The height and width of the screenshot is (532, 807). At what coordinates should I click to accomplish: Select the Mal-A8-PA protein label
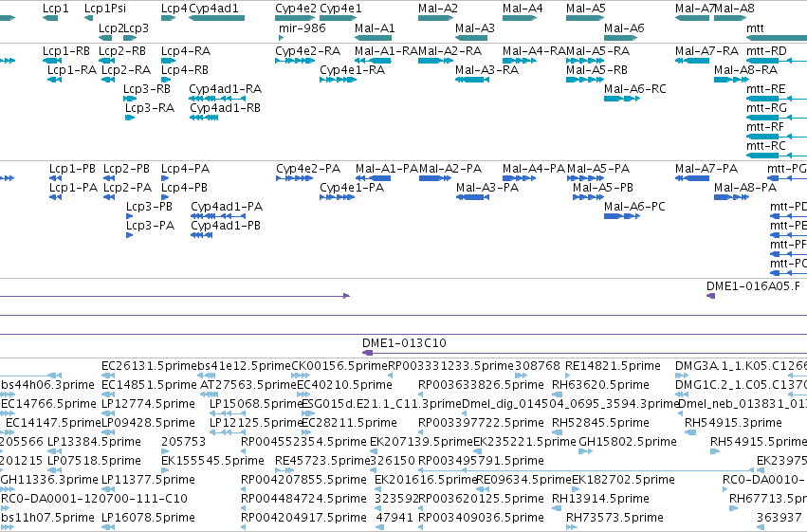(745, 187)
